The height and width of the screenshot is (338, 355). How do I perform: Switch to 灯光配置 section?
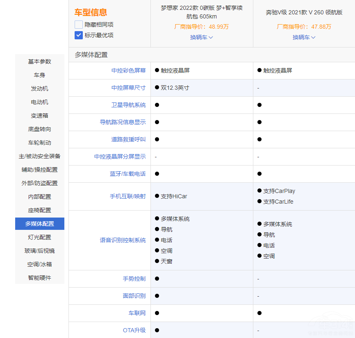point(40,237)
